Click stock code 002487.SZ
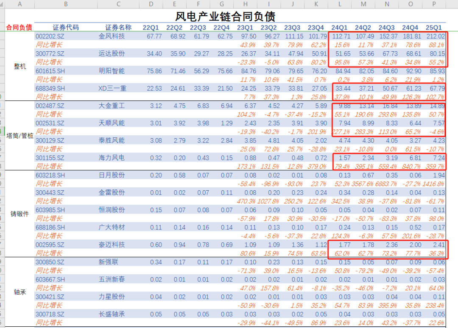Image resolution: width=458 pixels, height=328 pixels. point(50,106)
